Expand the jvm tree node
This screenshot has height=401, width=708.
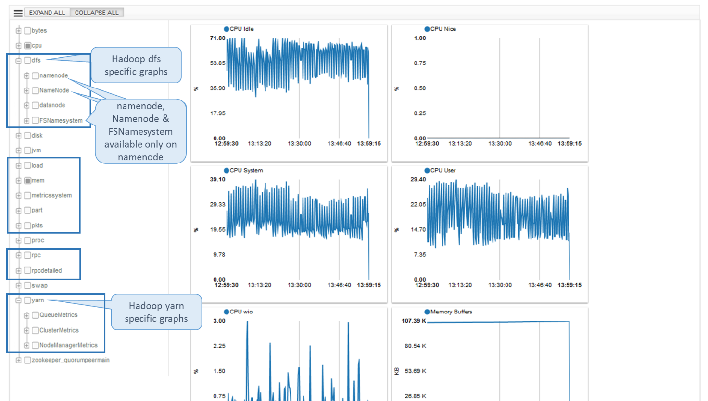[18, 150]
